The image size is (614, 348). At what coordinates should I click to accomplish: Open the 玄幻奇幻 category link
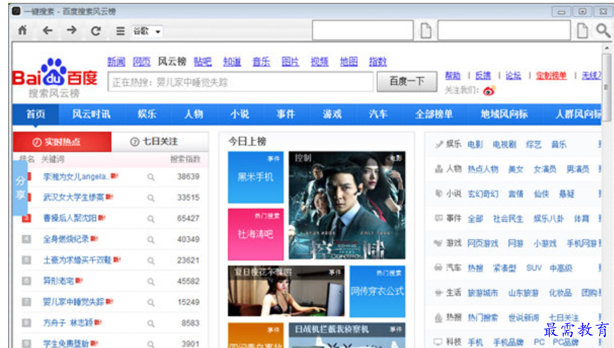[x=483, y=194]
